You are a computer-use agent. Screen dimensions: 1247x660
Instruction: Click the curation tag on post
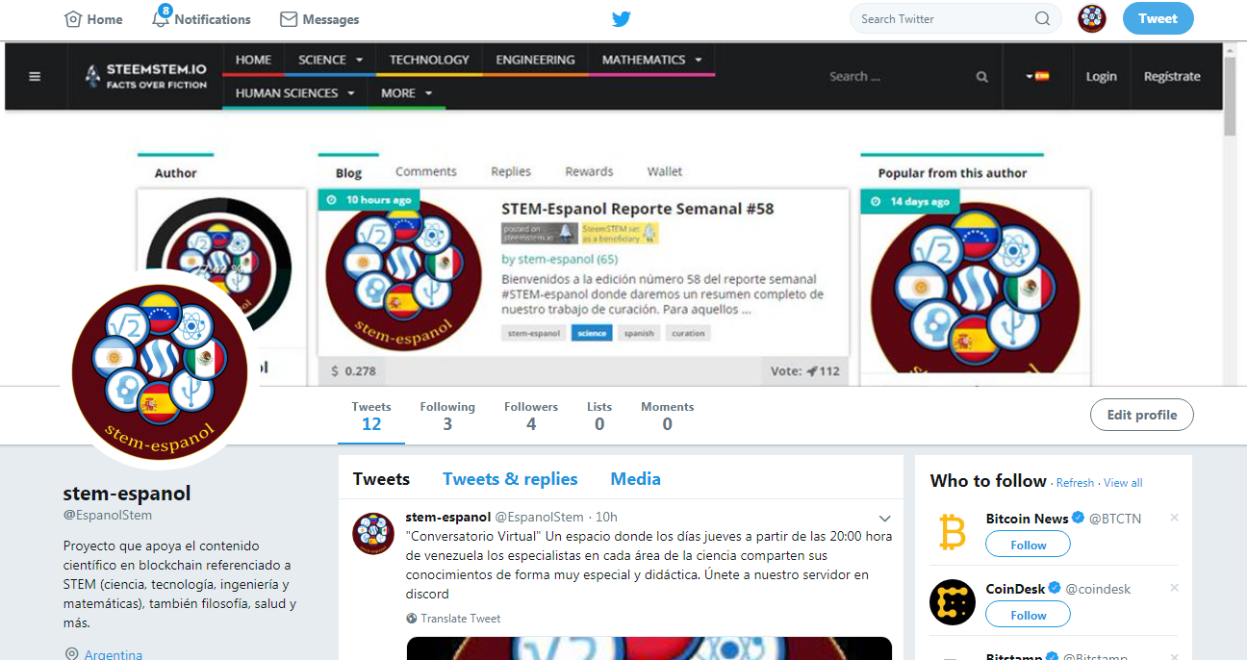point(688,333)
